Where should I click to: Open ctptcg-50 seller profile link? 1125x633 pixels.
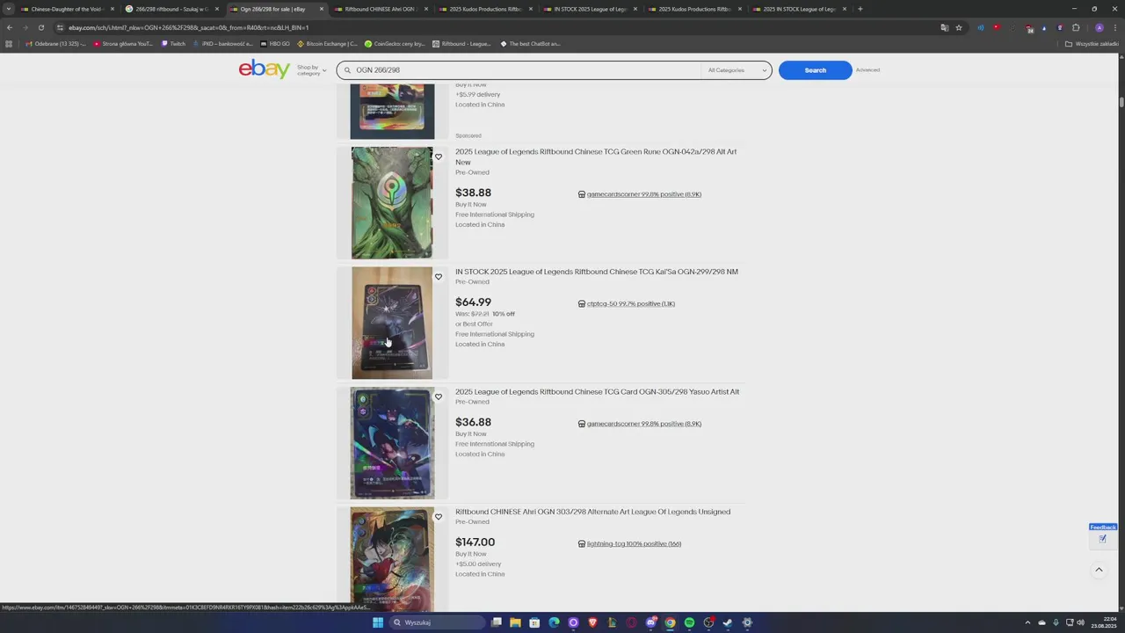coord(630,304)
